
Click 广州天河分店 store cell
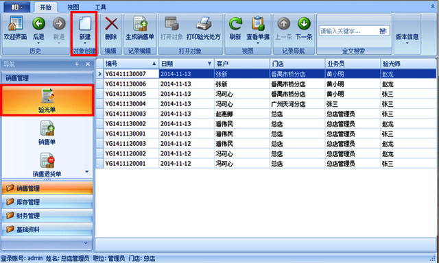point(297,104)
